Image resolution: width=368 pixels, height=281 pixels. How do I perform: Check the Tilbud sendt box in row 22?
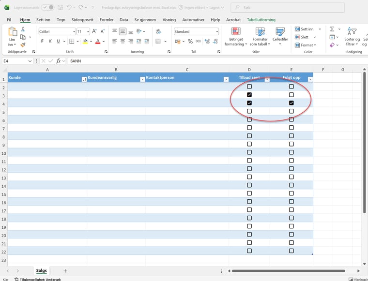coord(249,251)
